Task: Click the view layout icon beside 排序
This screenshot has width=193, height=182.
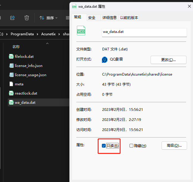Action: (x=68, y=18)
